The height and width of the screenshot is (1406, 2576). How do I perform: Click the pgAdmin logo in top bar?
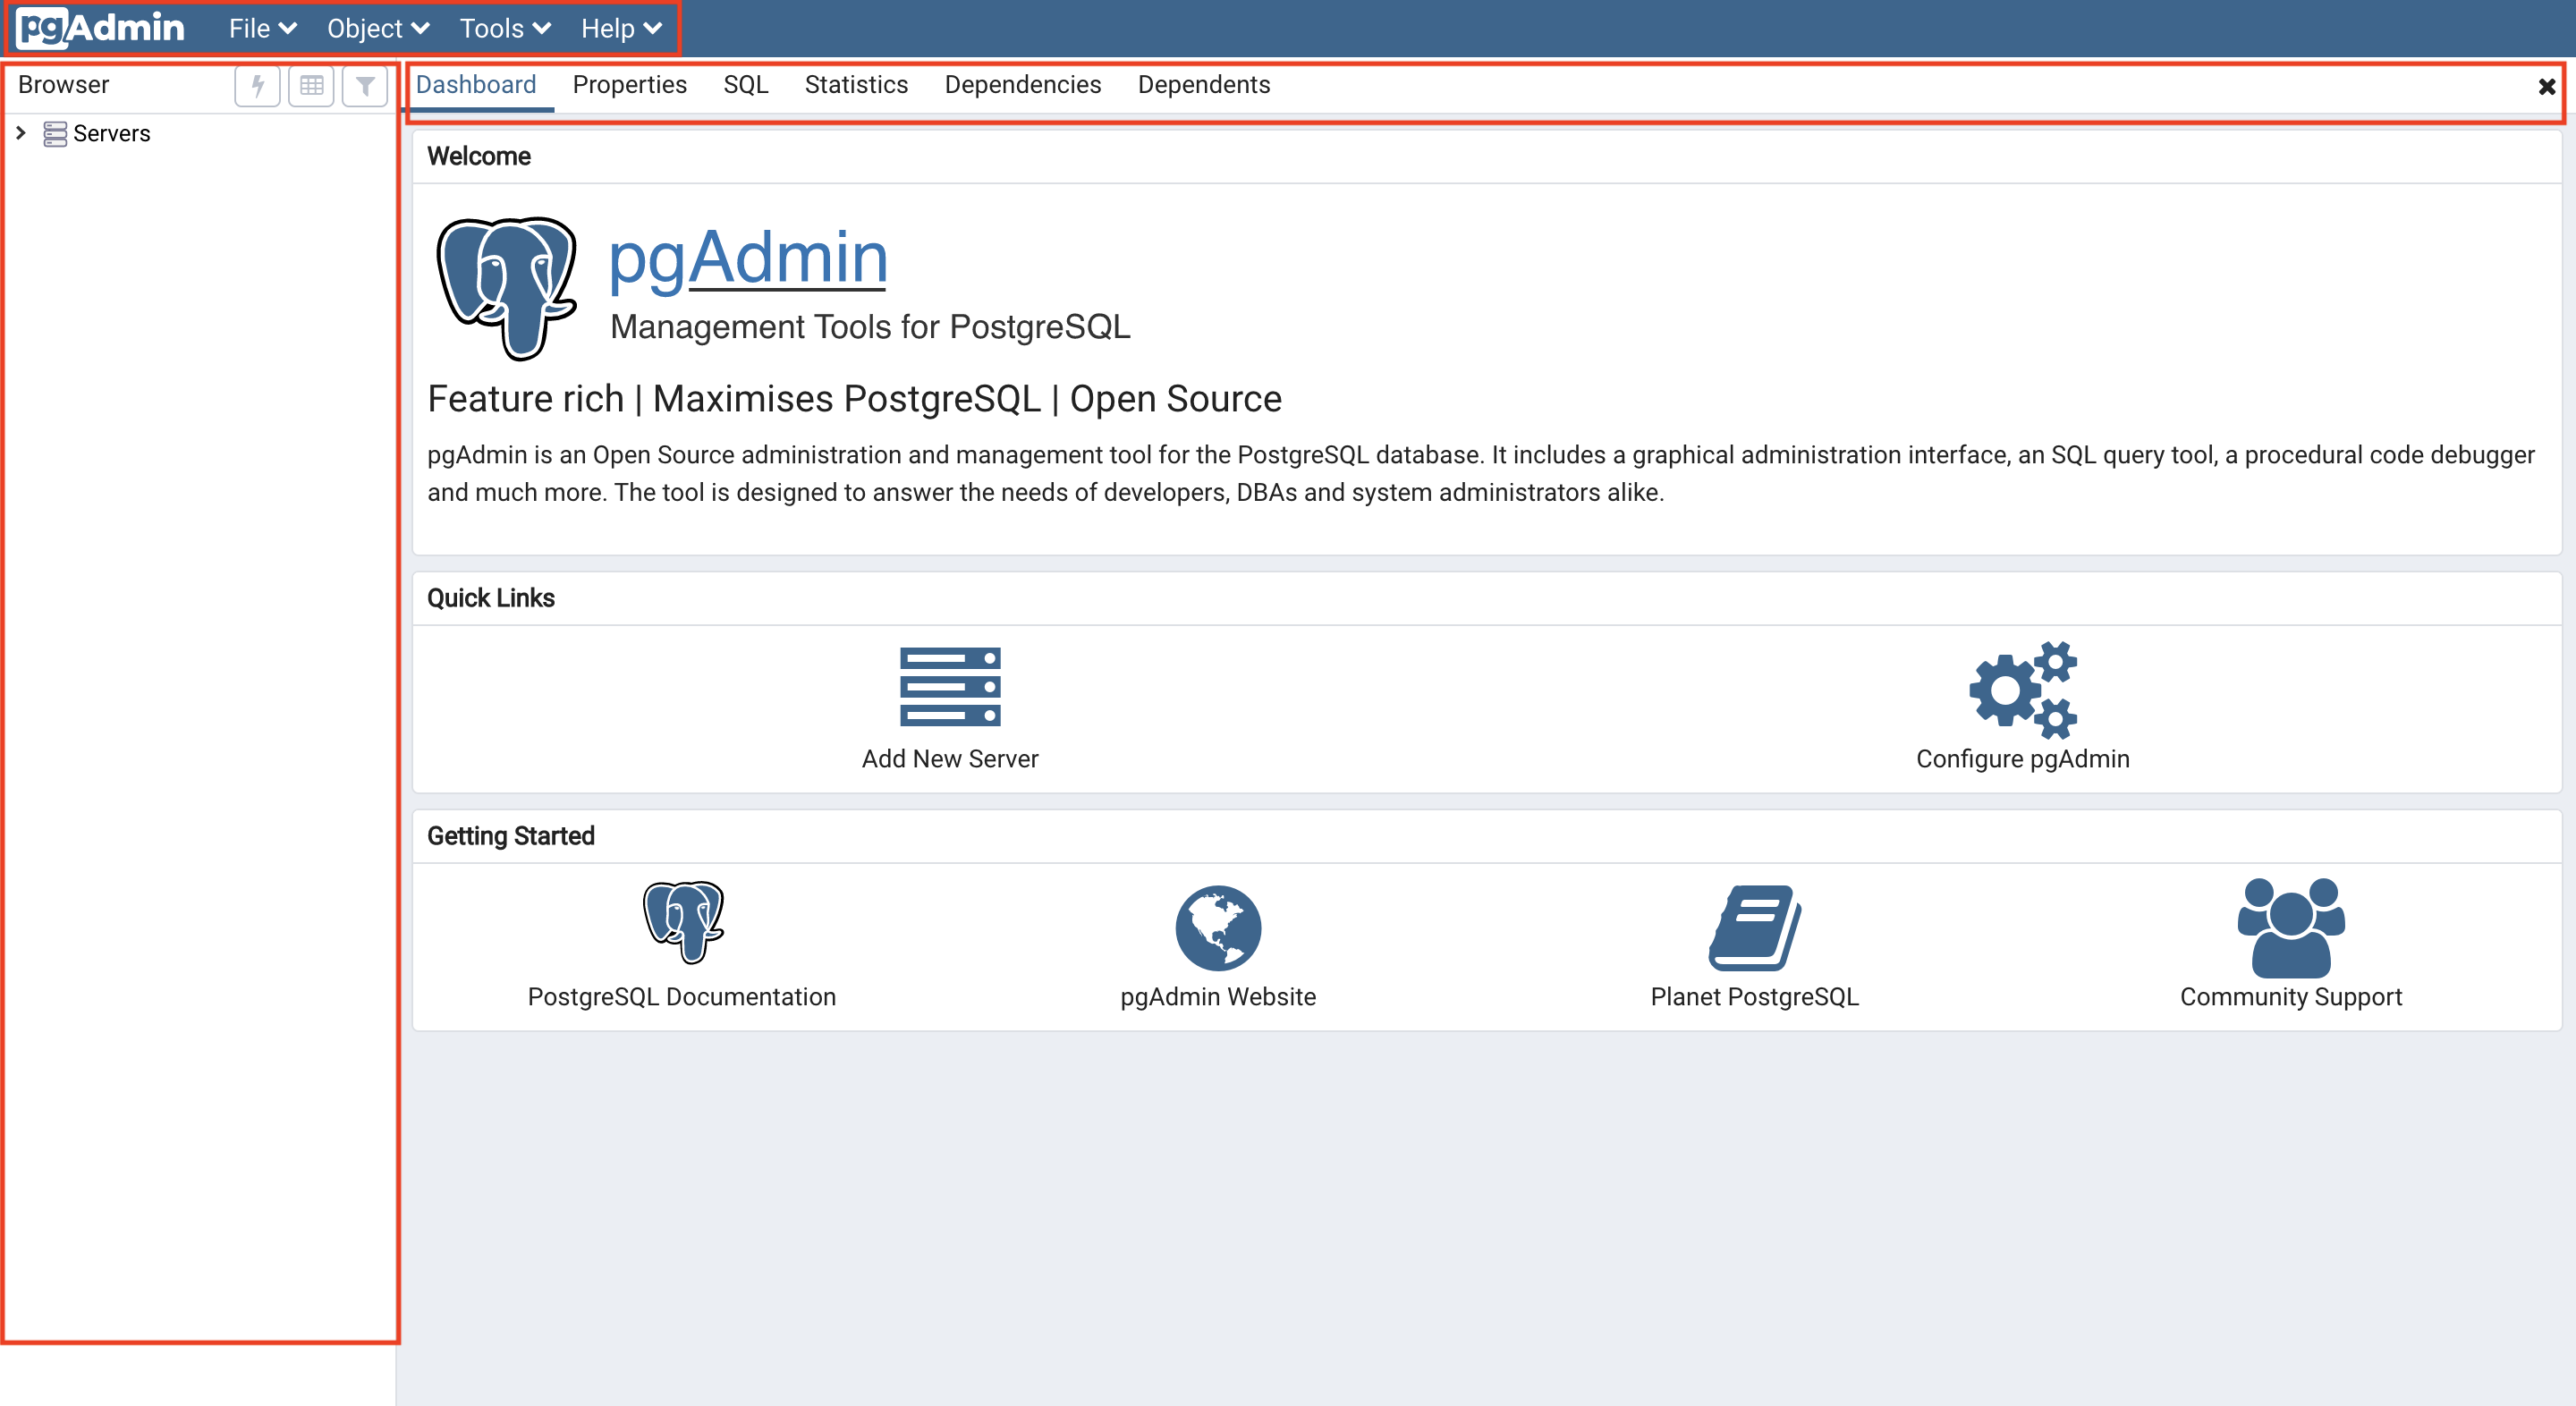101,28
